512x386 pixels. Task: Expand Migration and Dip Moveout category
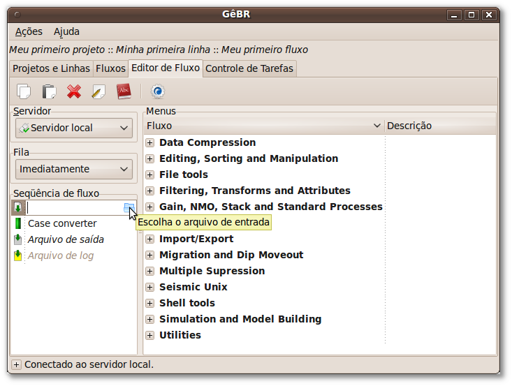pyautogui.click(x=150, y=255)
